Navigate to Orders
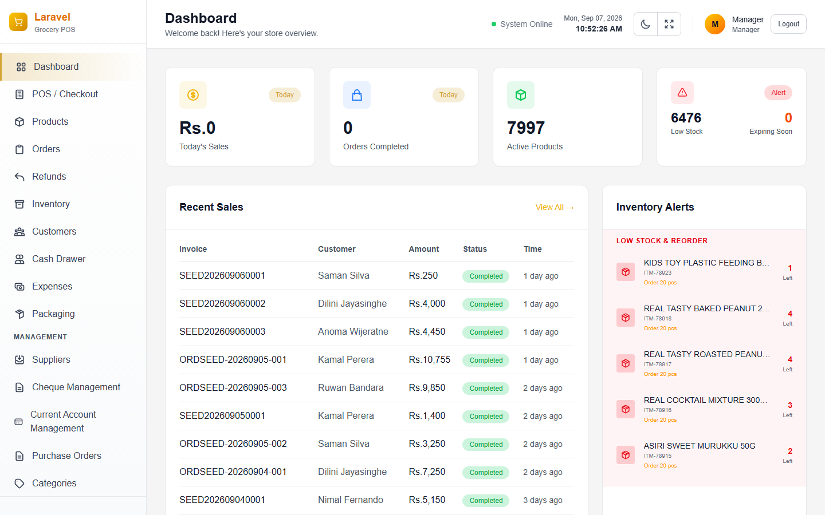 tap(73, 149)
